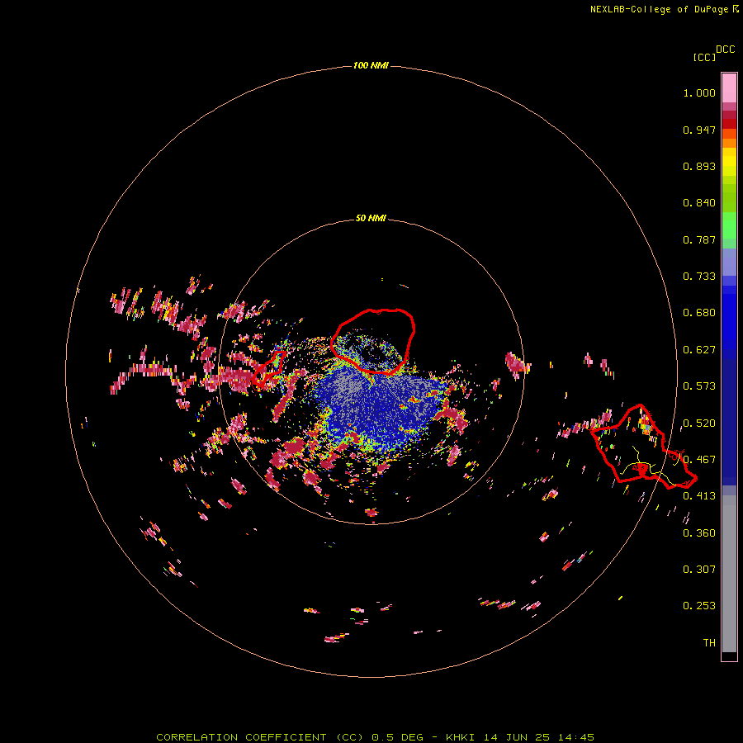Click the TH threshold label

pos(709,643)
